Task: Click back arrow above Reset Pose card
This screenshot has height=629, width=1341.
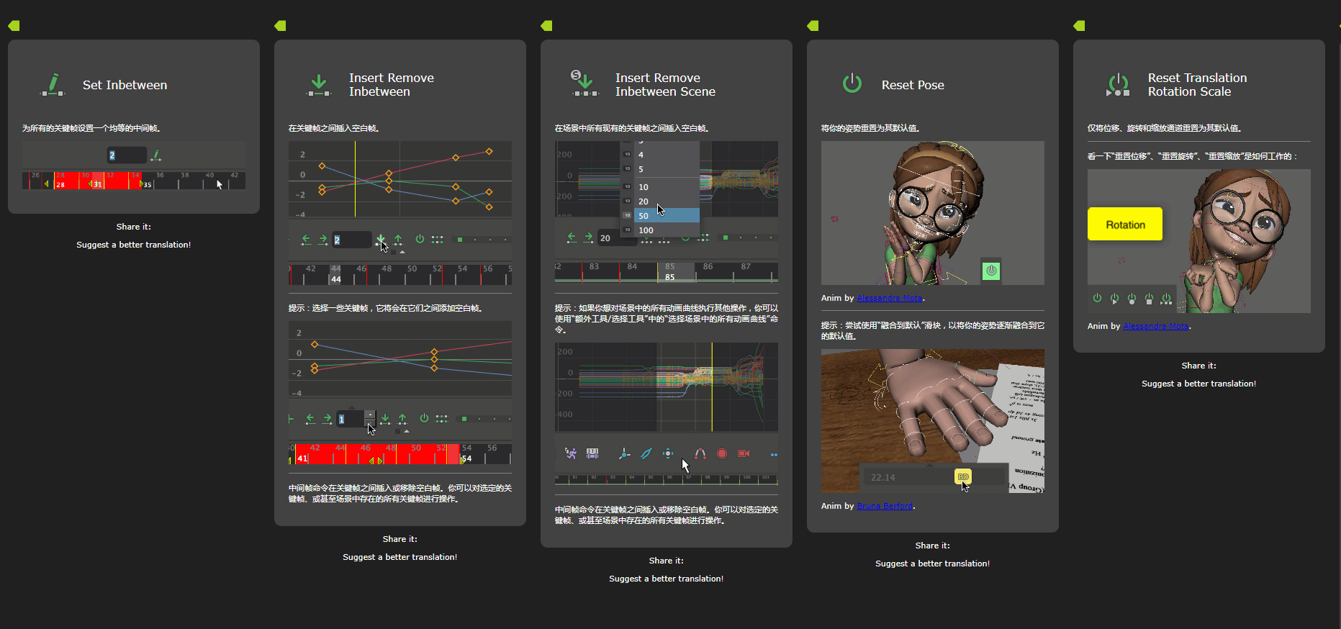Action: click(813, 26)
